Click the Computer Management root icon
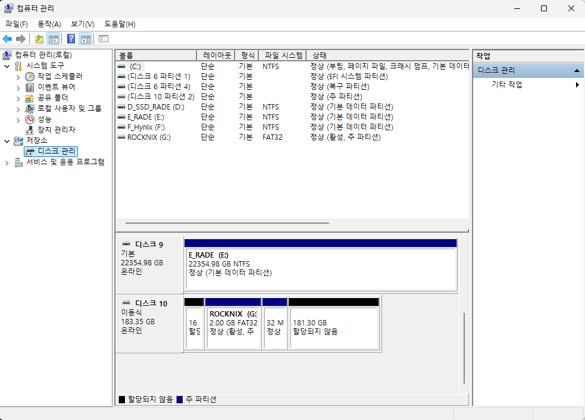Image resolution: width=585 pixels, height=420 pixels. tap(7, 55)
